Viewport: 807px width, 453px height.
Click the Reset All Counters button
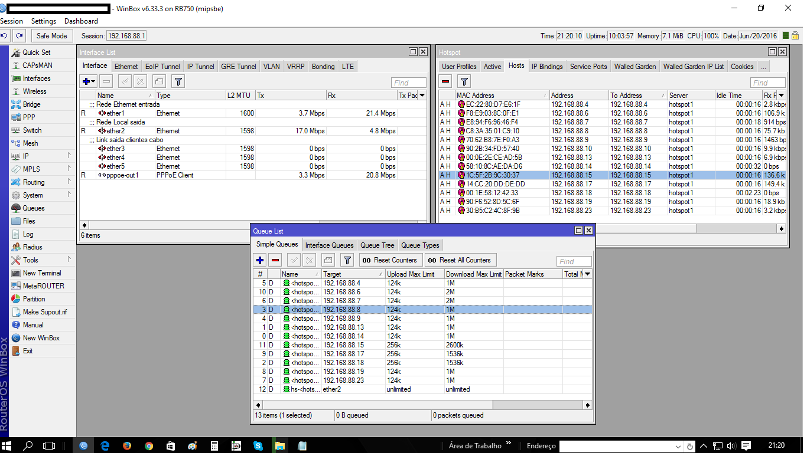click(x=460, y=260)
